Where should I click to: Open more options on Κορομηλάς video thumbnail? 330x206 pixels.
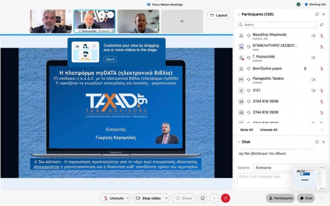(110, 15)
